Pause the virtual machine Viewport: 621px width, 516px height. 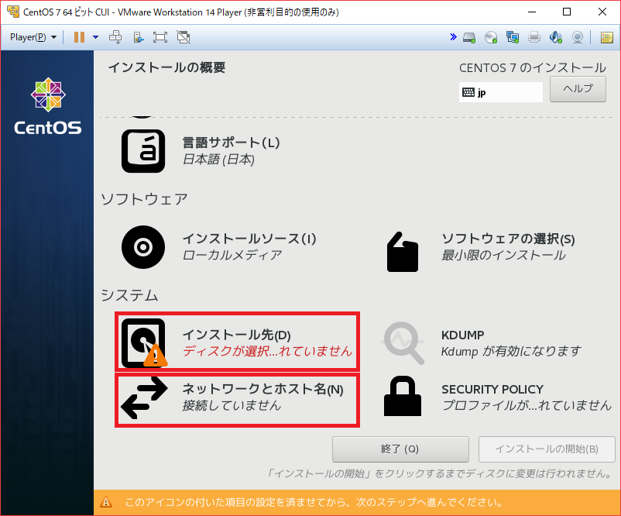click(x=79, y=37)
